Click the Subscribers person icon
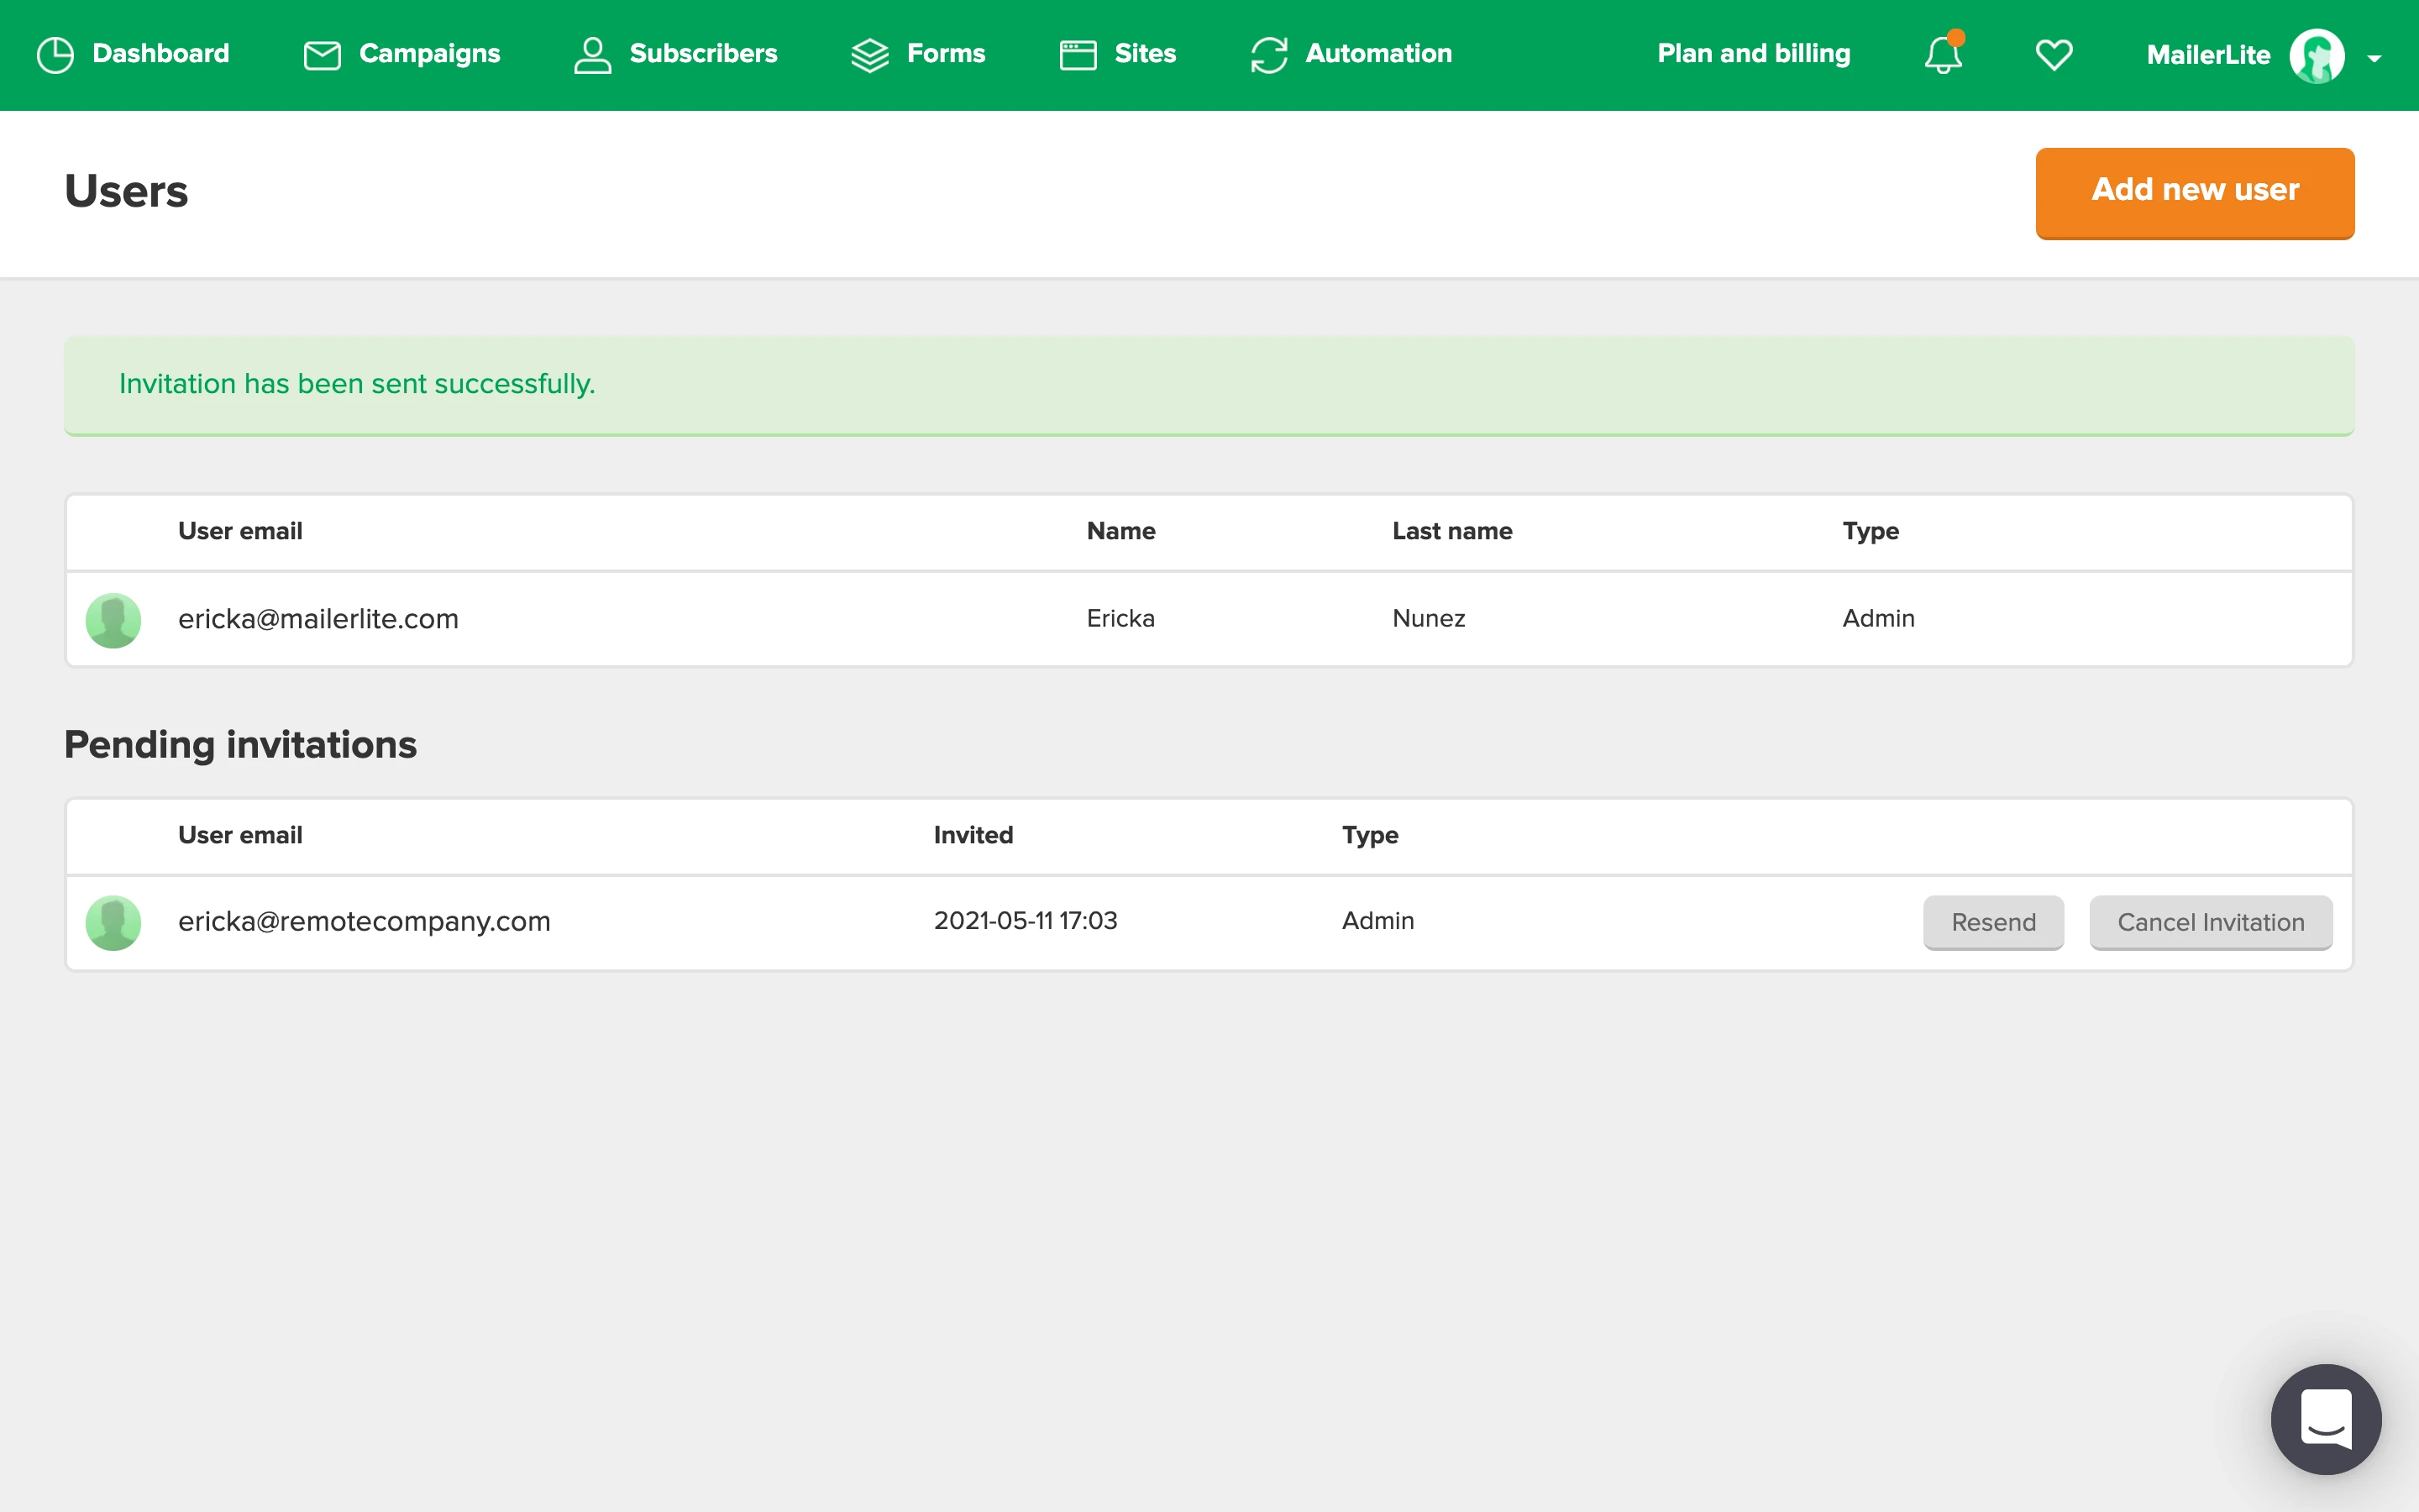Screen dimensions: 2419x1512 point(592,55)
